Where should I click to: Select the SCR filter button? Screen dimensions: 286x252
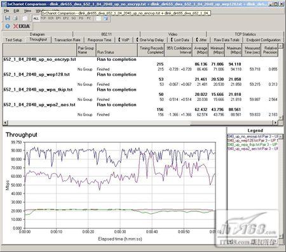tap(51, 18)
